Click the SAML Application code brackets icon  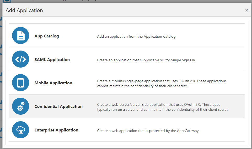point(20,59)
